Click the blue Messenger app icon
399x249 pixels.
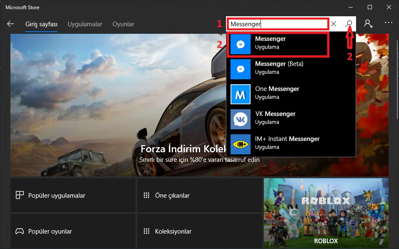[241, 44]
